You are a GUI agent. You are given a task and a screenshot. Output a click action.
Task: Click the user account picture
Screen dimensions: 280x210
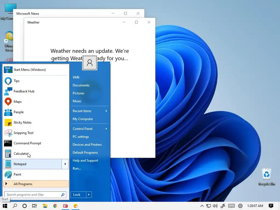pos(90,63)
